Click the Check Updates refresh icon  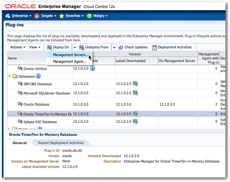pyautogui.click(x=121, y=48)
